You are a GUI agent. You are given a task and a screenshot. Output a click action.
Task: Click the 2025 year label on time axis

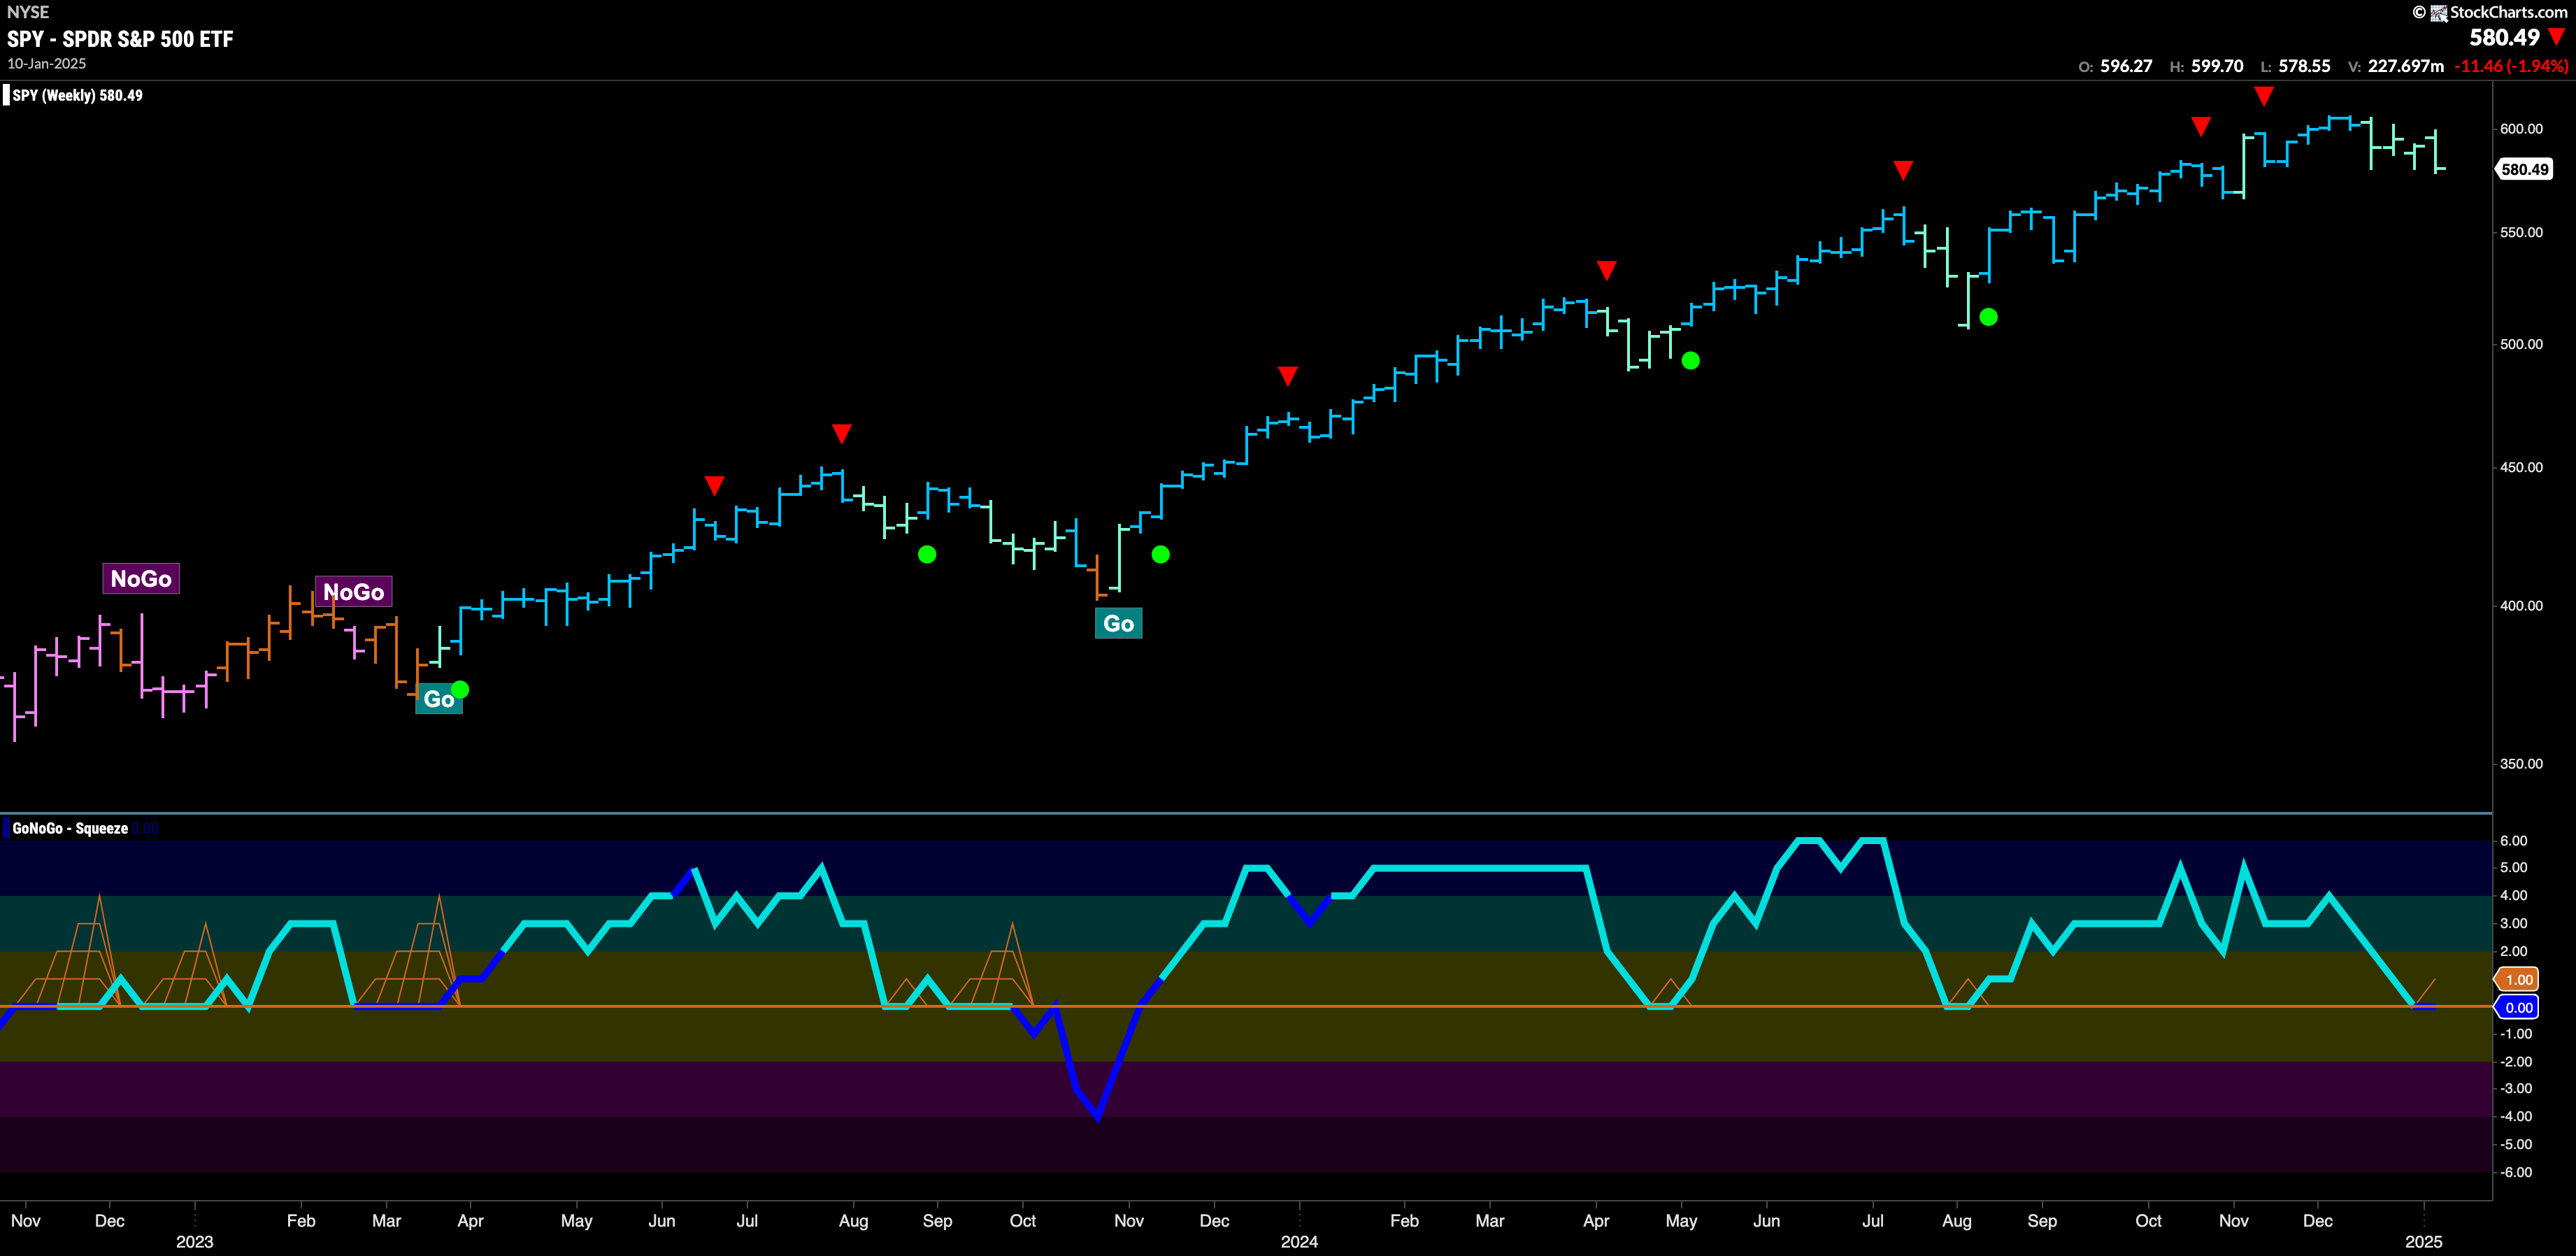pyautogui.click(x=2423, y=1242)
